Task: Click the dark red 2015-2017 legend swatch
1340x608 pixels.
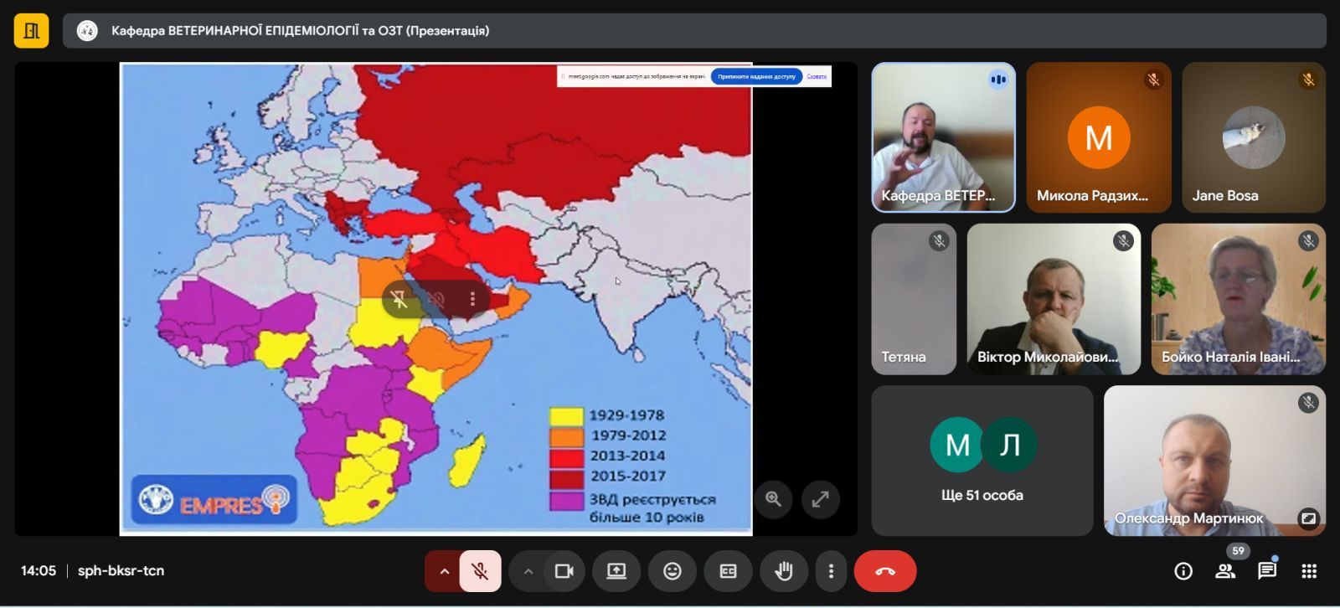Action: (x=566, y=478)
